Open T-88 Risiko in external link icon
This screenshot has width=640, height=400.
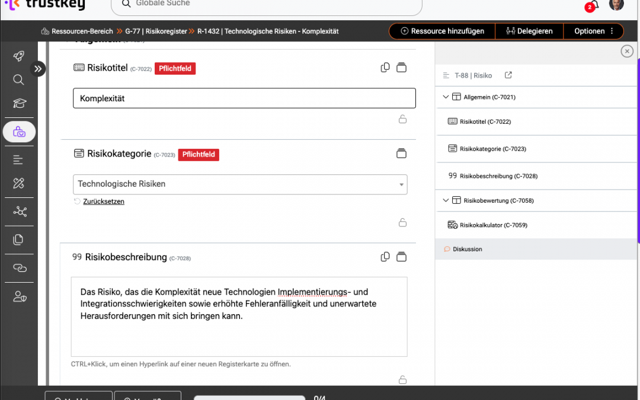tap(508, 75)
